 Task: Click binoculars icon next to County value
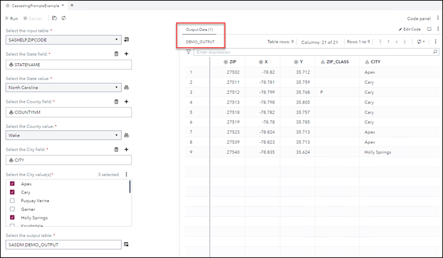point(126,135)
